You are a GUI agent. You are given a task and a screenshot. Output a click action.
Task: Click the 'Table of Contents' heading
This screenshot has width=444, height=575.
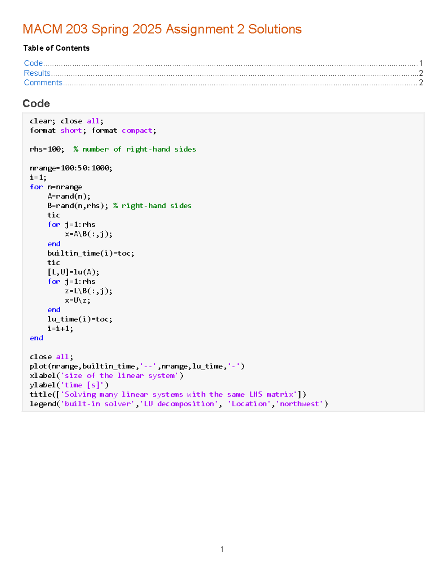click(x=56, y=48)
